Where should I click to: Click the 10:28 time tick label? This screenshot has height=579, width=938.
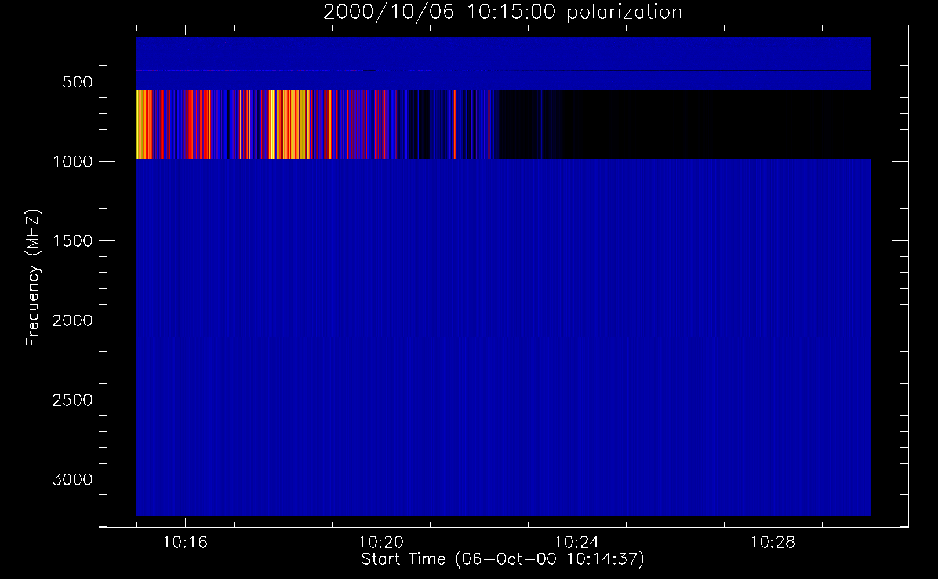pos(773,543)
